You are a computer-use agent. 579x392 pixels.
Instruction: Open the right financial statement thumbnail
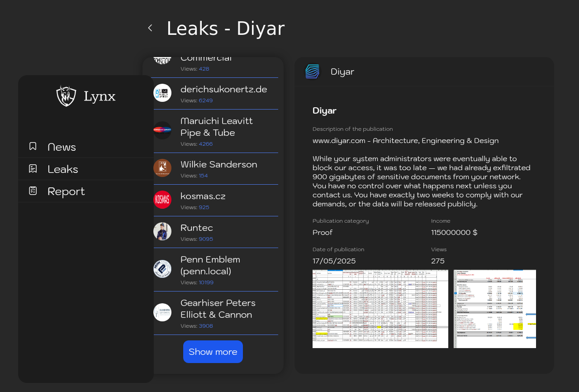pyautogui.click(x=495, y=309)
